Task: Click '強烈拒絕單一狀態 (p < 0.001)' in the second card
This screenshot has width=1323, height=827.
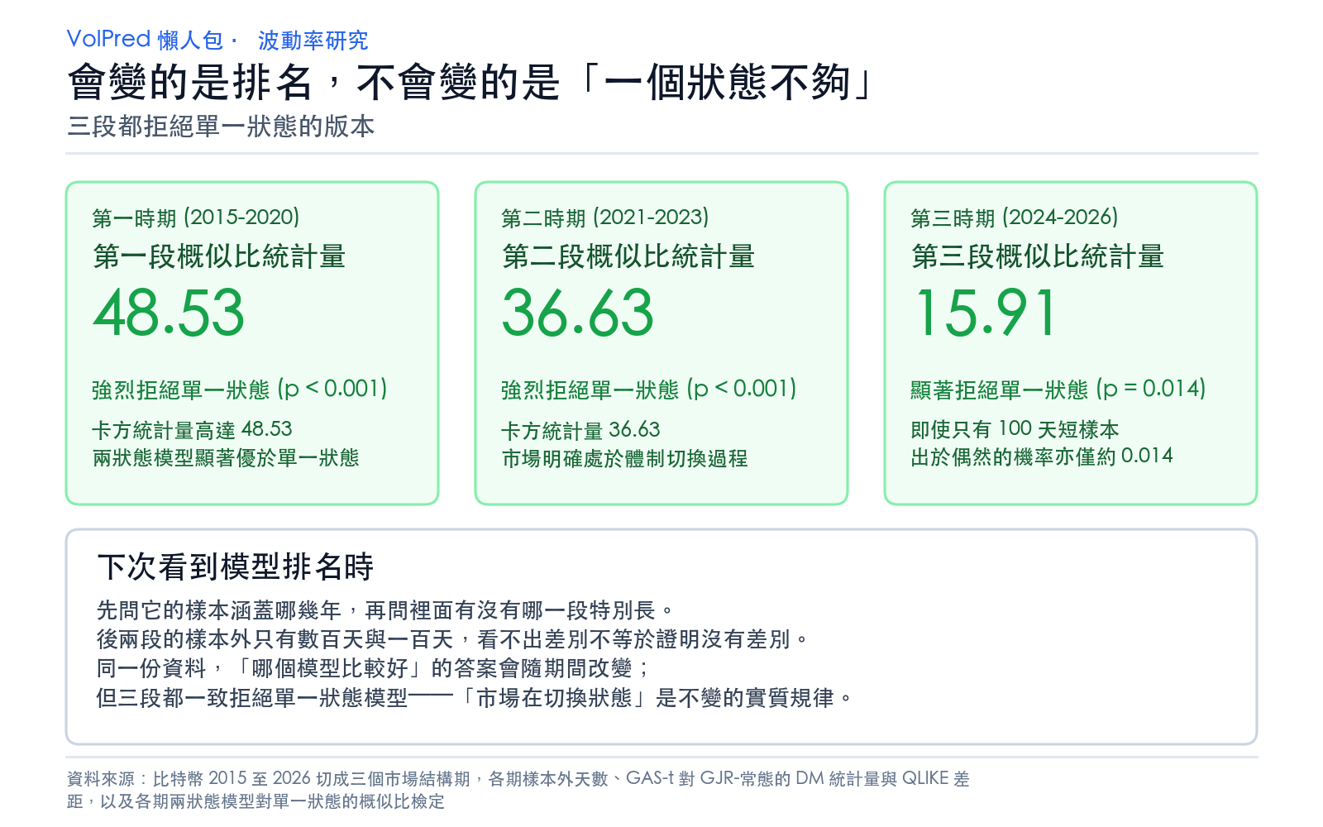Action: 649,389
